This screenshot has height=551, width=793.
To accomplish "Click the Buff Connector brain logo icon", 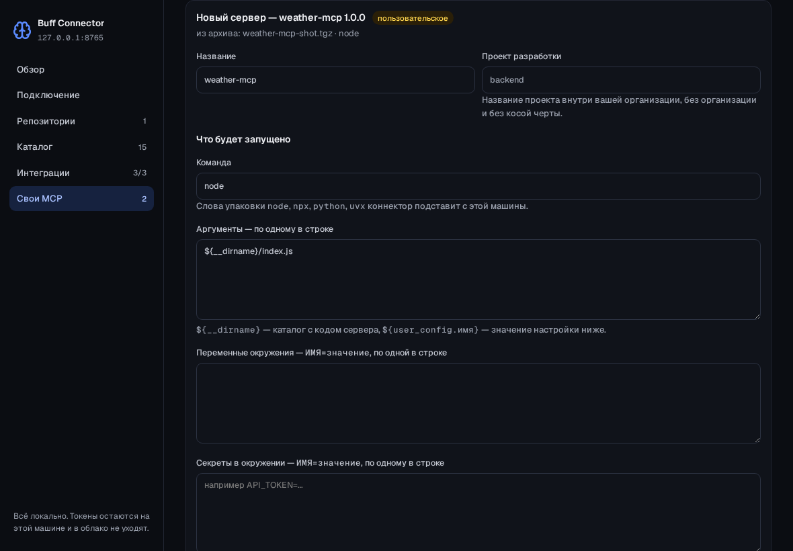I will [x=22, y=30].
